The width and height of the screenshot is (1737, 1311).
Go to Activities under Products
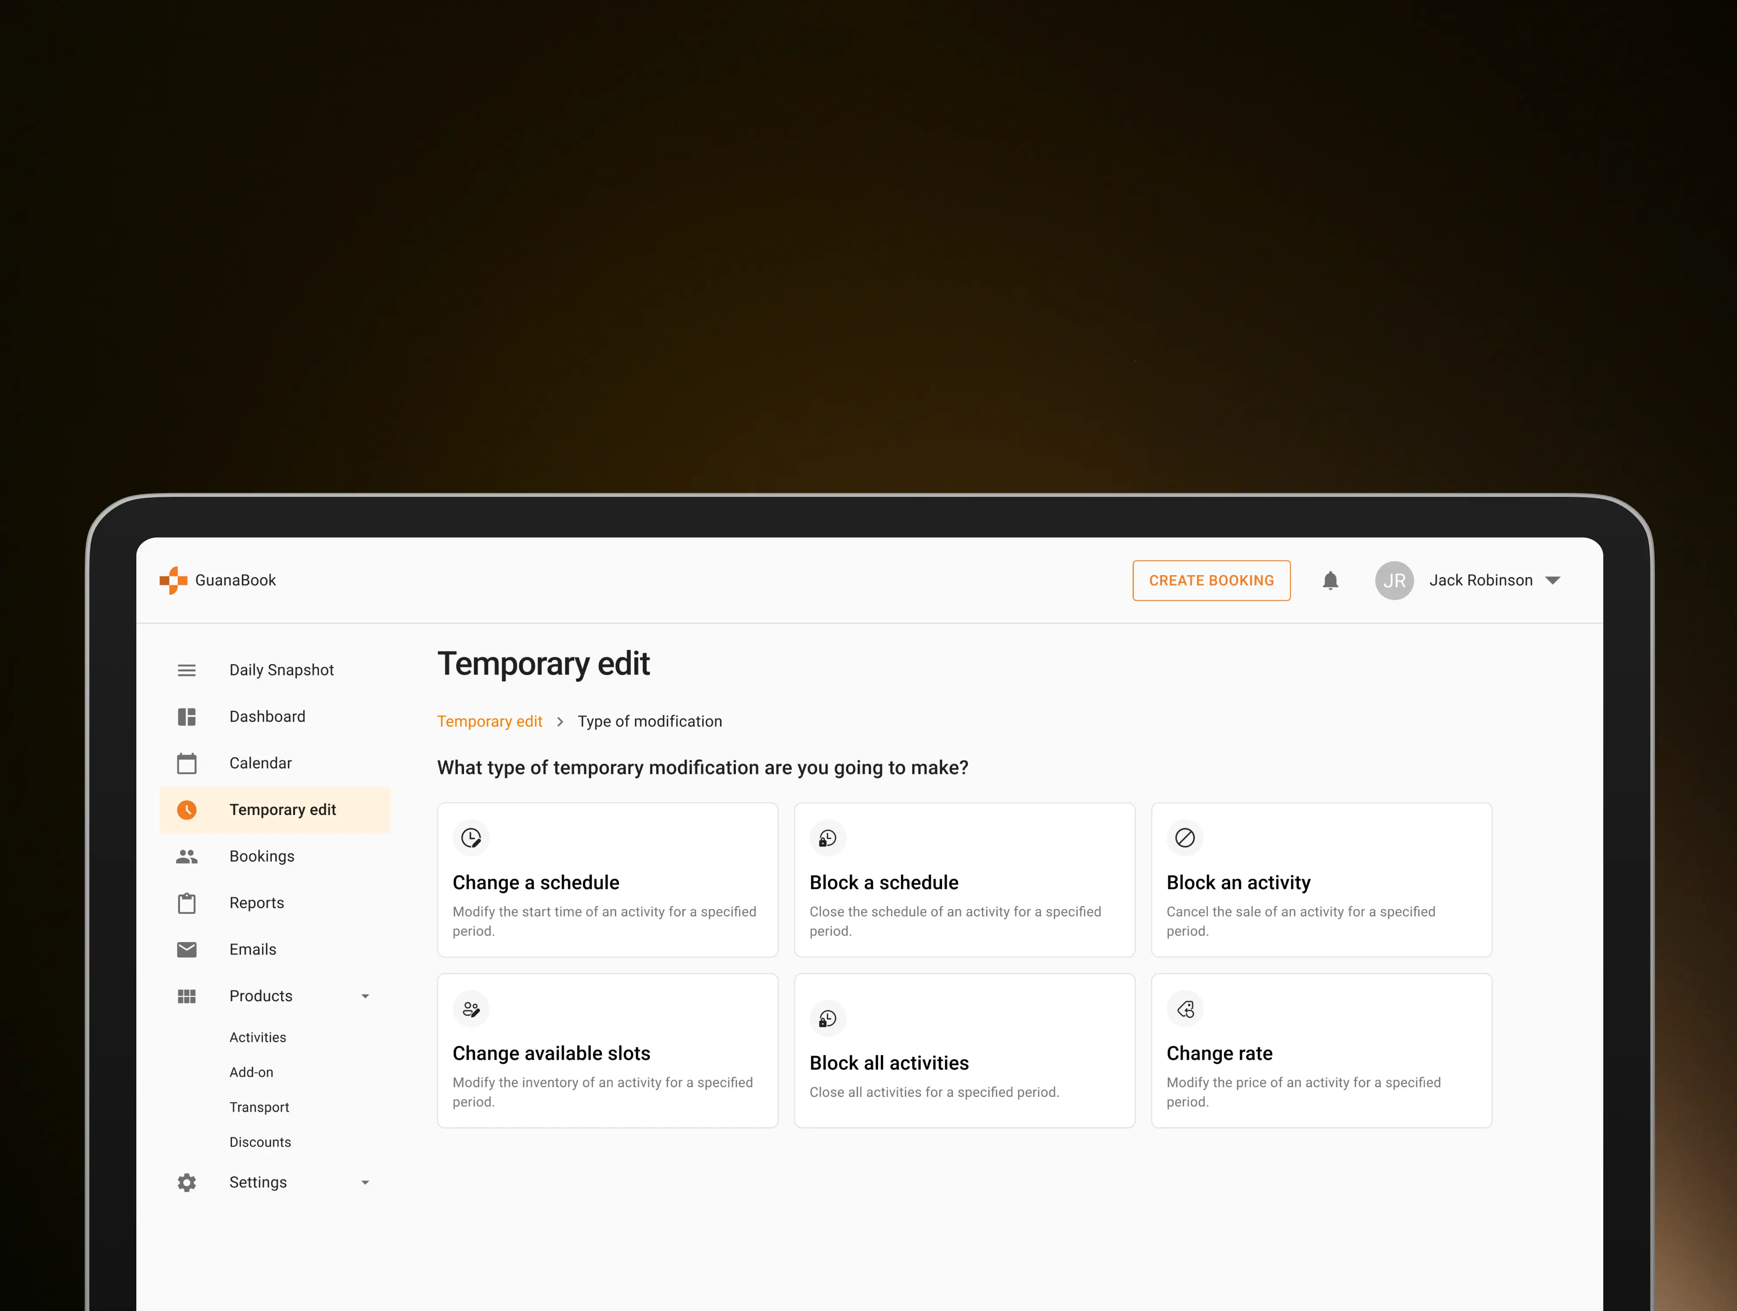257,1037
